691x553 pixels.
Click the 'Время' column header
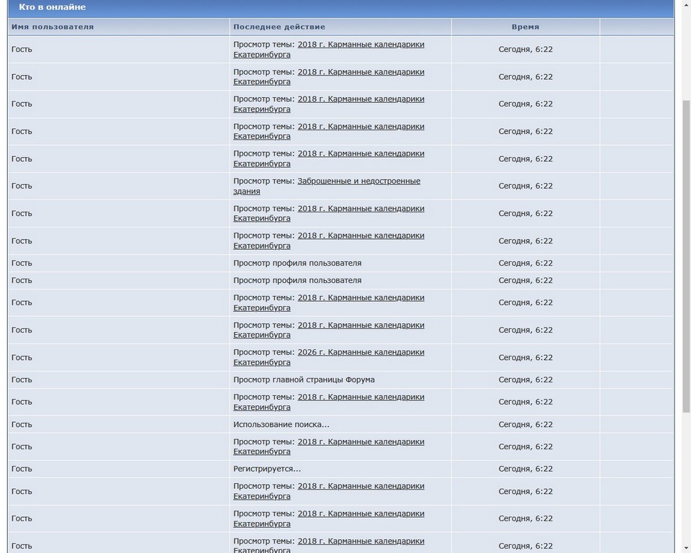pyautogui.click(x=525, y=27)
